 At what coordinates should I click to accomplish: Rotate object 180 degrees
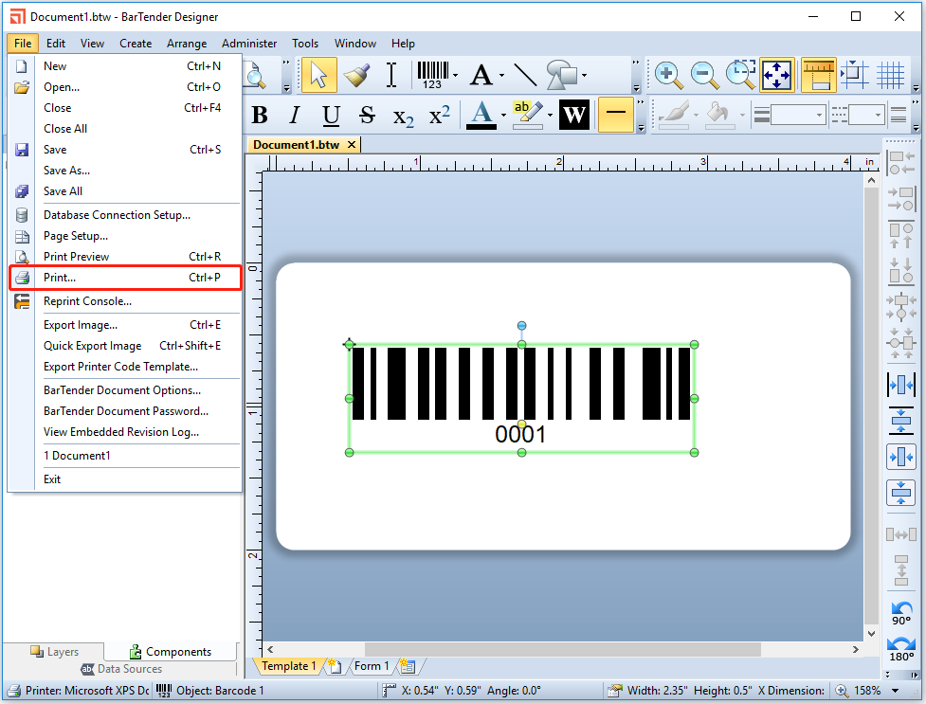pos(901,649)
